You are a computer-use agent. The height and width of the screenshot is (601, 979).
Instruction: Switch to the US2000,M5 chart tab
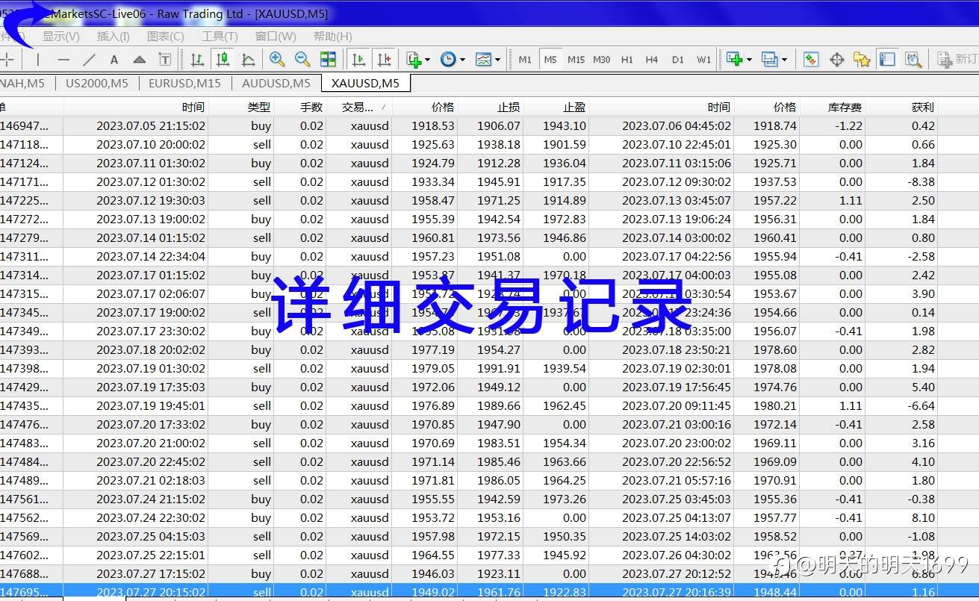[x=97, y=83]
